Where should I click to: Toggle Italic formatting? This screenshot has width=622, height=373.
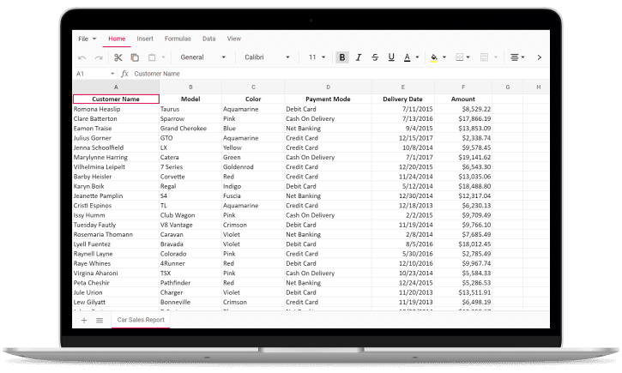[359, 57]
